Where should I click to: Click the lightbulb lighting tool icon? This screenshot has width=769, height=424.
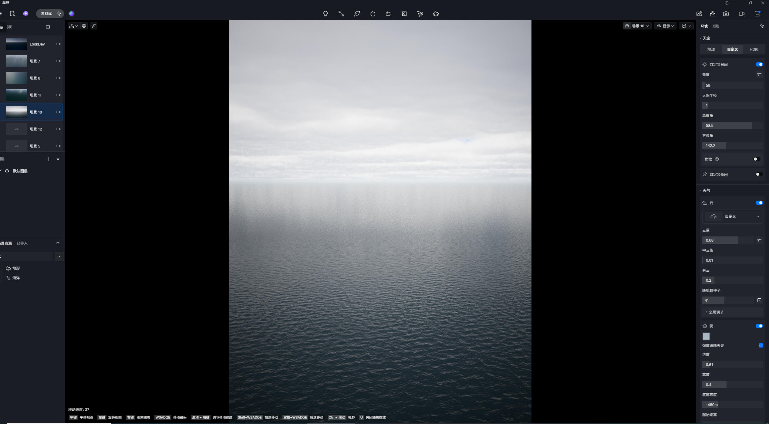[x=325, y=14]
